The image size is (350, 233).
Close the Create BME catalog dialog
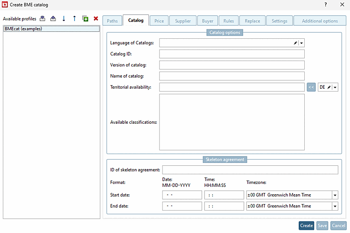[x=342, y=5]
